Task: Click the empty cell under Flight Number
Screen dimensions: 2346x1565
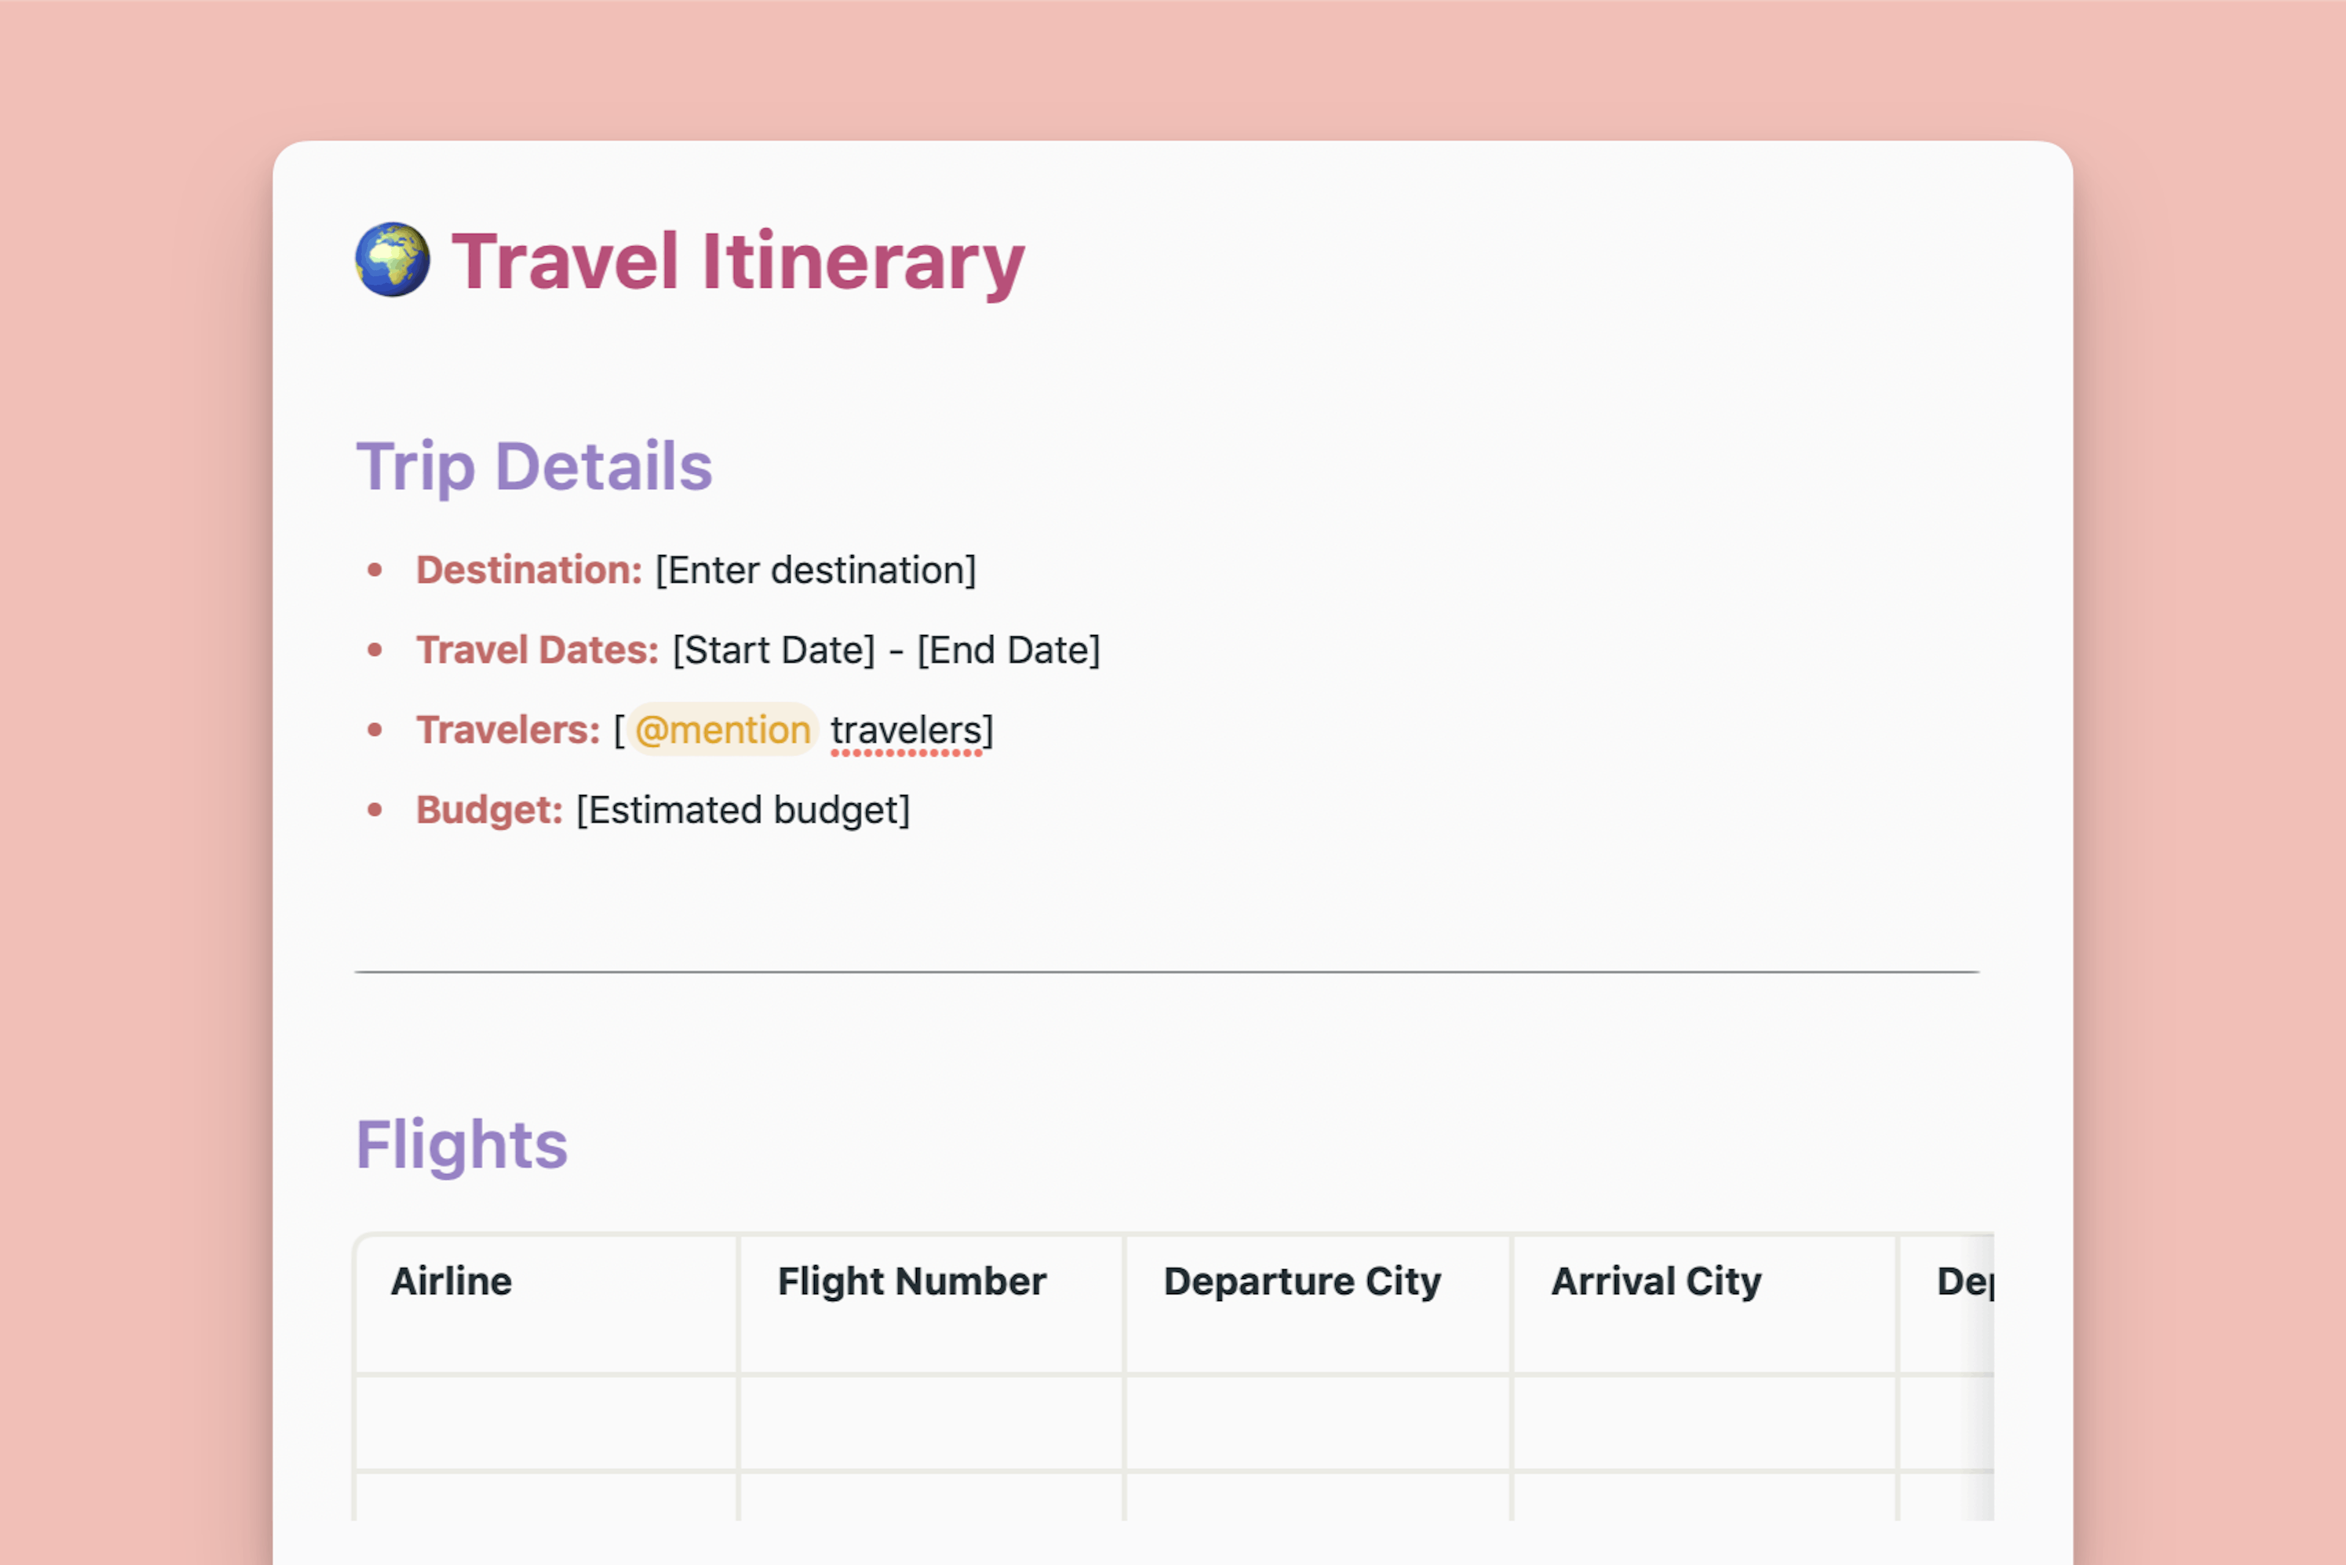Action: (931, 1423)
